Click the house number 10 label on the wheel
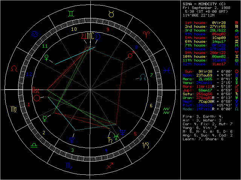 [74, 29]
